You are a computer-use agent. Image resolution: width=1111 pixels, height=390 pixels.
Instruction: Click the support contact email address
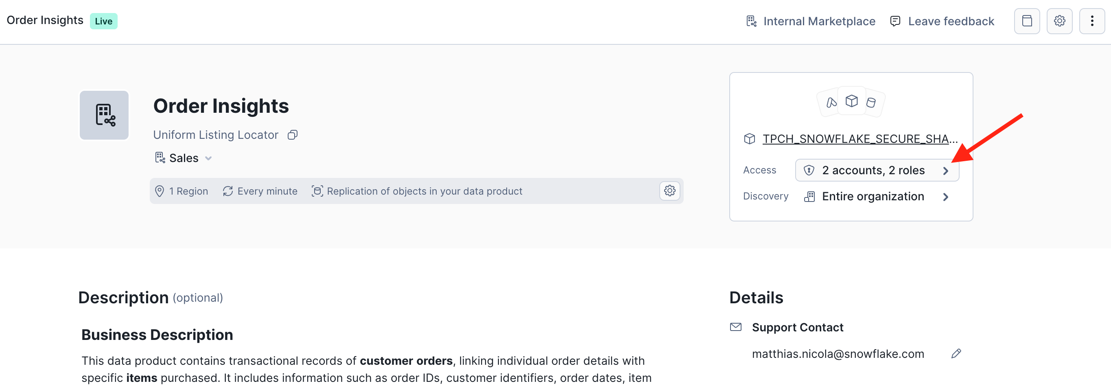click(838, 354)
